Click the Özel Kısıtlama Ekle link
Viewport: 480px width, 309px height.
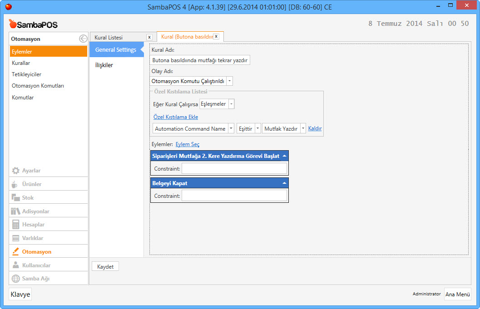(x=175, y=117)
